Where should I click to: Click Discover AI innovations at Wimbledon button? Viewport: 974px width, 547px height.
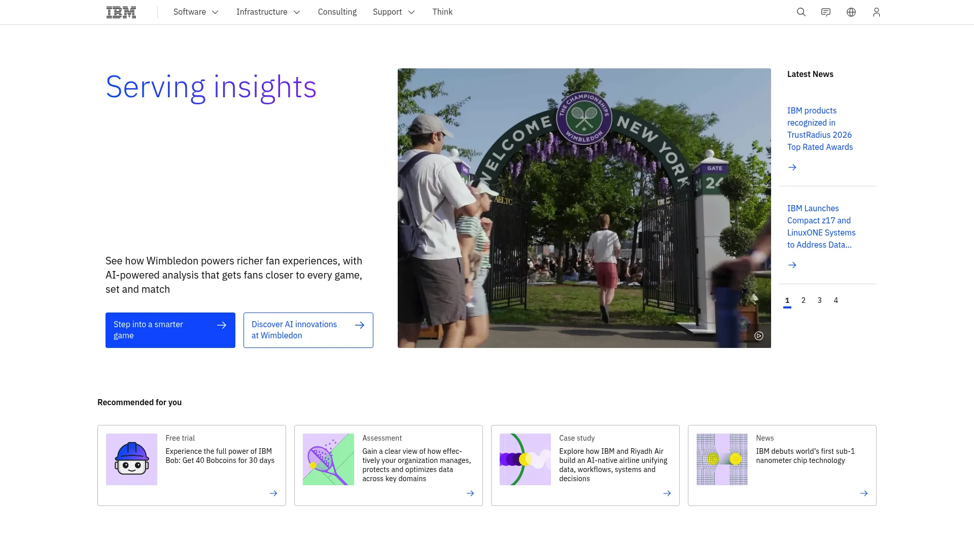(x=308, y=330)
